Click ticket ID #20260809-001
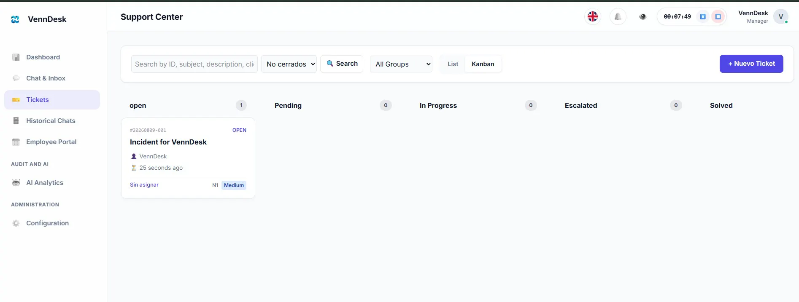This screenshot has width=799, height=302. 148,131
